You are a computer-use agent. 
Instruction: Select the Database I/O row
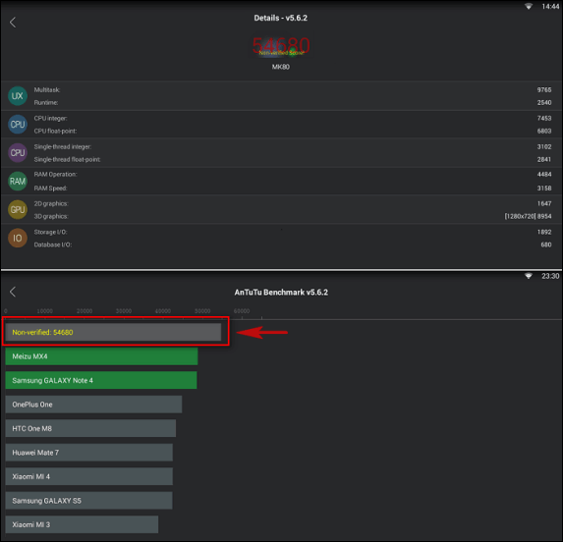[x=281, y=244]
